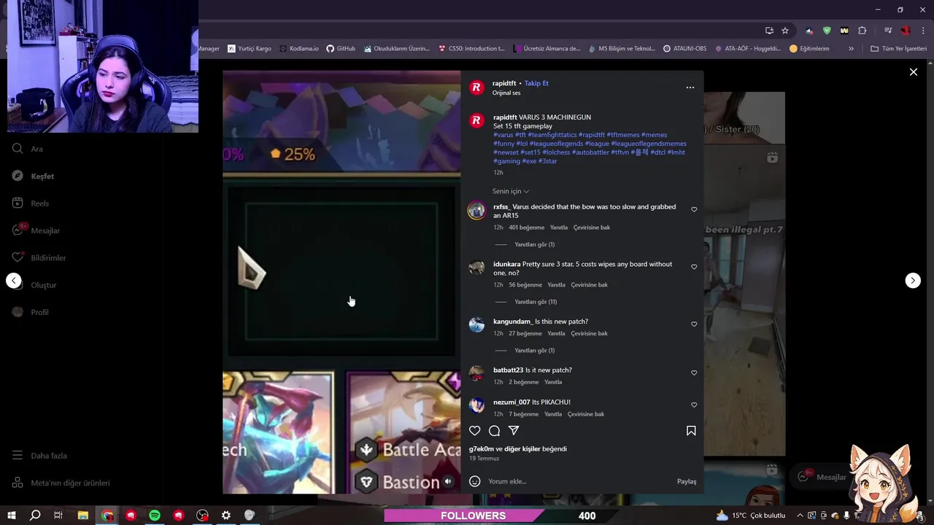This screenshot has height=525, width=934.
Task: Expand the Daha fazla menu
Action: pos(39,456)
